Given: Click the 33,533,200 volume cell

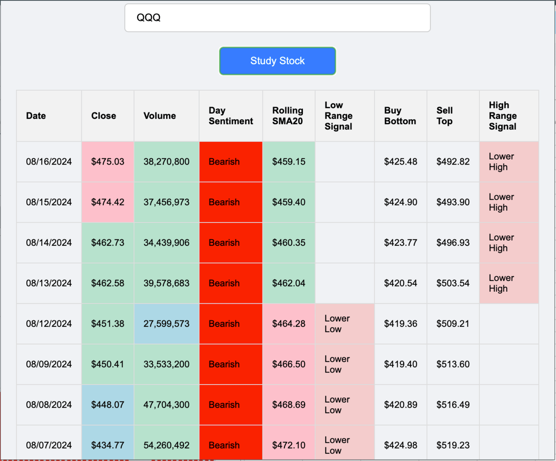Looking at the screenshot, I should [x=167, y=364].
